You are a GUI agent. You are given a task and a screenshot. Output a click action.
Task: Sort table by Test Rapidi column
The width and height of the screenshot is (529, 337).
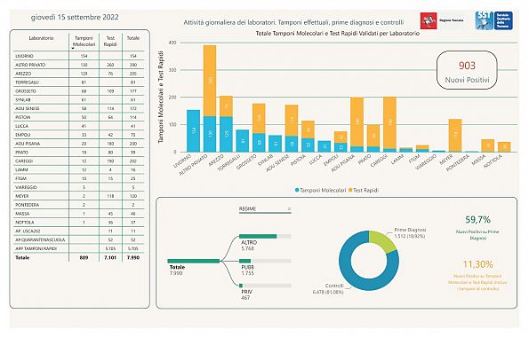[110, 41]
